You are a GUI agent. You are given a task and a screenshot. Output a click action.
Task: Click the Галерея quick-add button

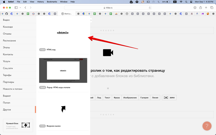tap(144, 98)
